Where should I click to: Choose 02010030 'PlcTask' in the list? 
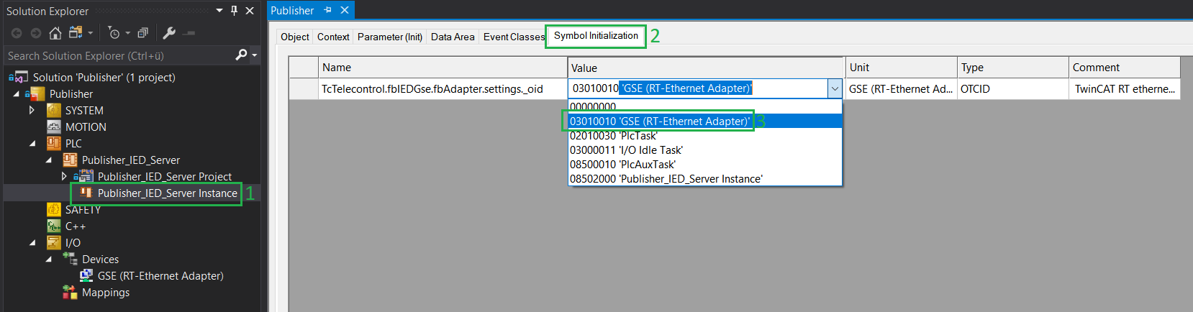705,135
